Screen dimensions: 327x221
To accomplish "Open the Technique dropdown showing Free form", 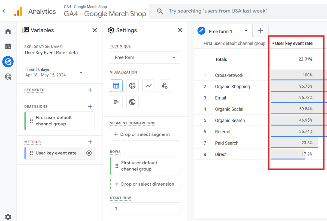I will [145, 57].
